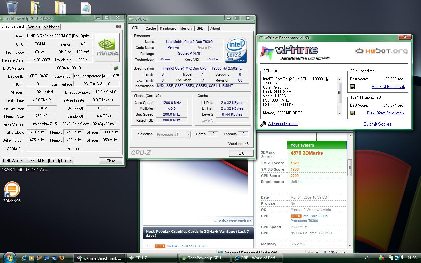This screenshot has height=263, width=421.
Task: Switch to the Sensors tab in GPU-Z
Action: tap(34, 27)
